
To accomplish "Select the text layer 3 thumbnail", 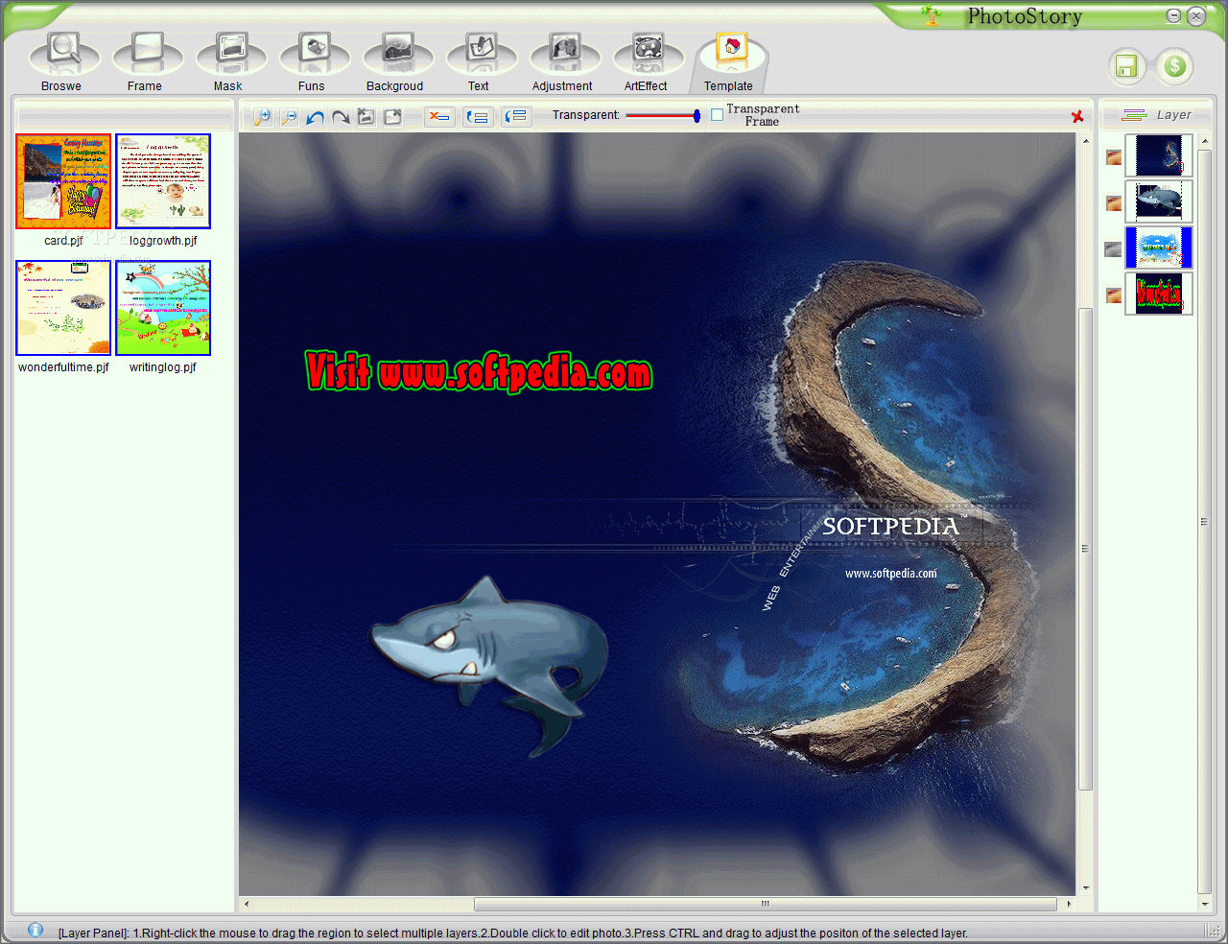I will coord(1159,294).
